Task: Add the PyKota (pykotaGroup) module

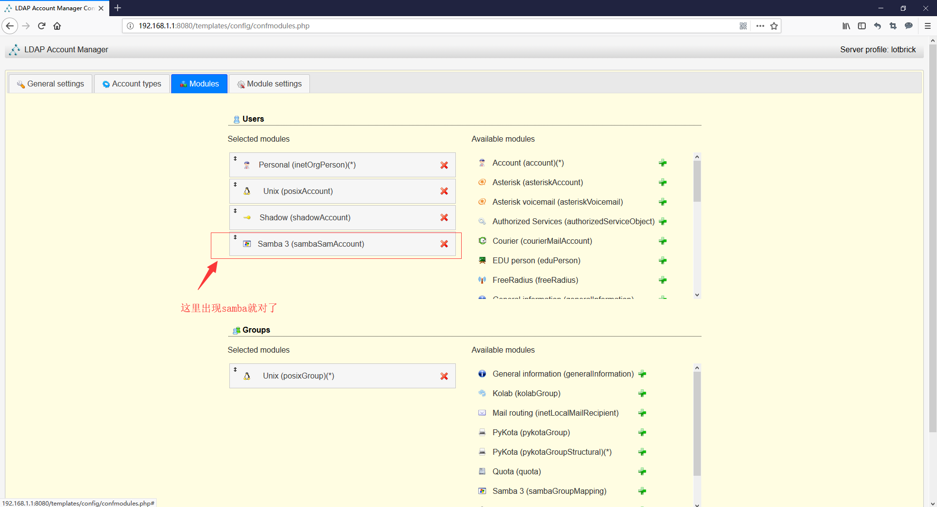Action: point(642,433)
